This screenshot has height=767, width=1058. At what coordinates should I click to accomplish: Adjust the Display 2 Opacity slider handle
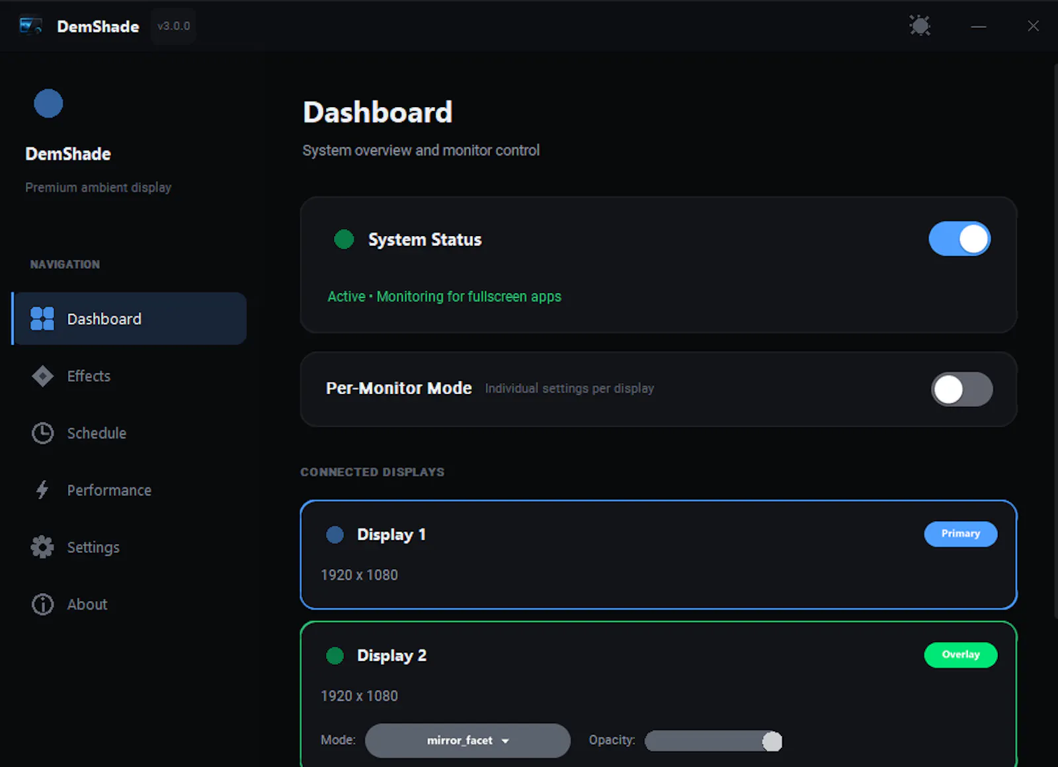click(772, 741)
